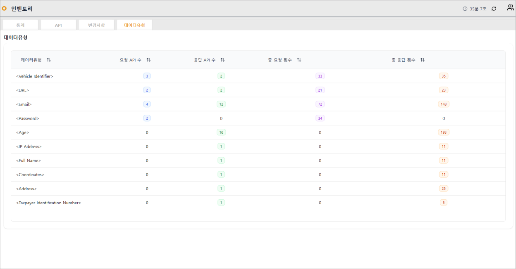Sort by 총 응답 횟수 arrows

pos(422,60)
